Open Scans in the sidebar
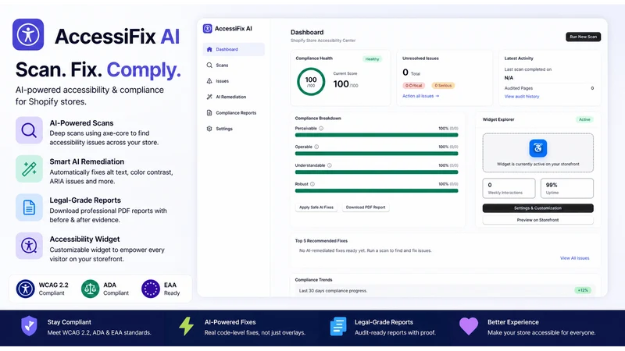Image resolution: width=625 pixels, height=351 pixels. (234, 66)
